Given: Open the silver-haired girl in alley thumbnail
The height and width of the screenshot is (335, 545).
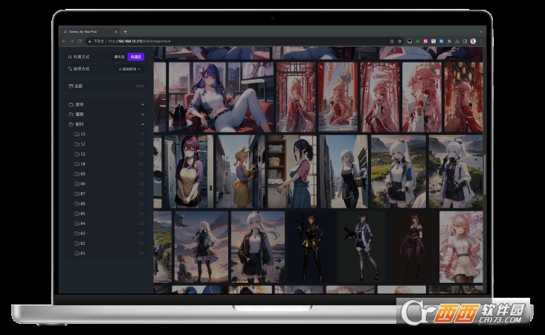Looking at the screenshot, I should tap(344, 171).
